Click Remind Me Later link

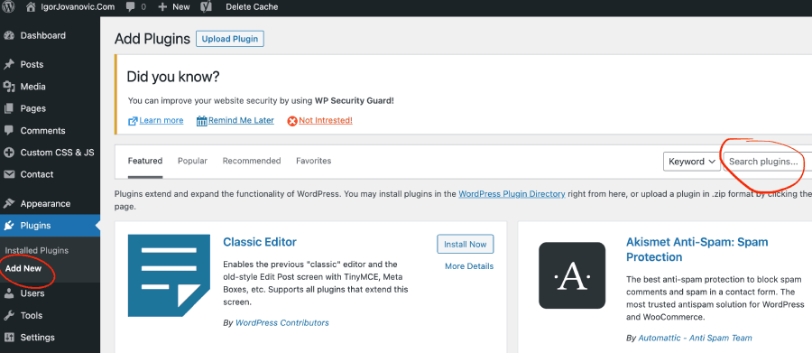pyautogui.click(x=241, y=120)
